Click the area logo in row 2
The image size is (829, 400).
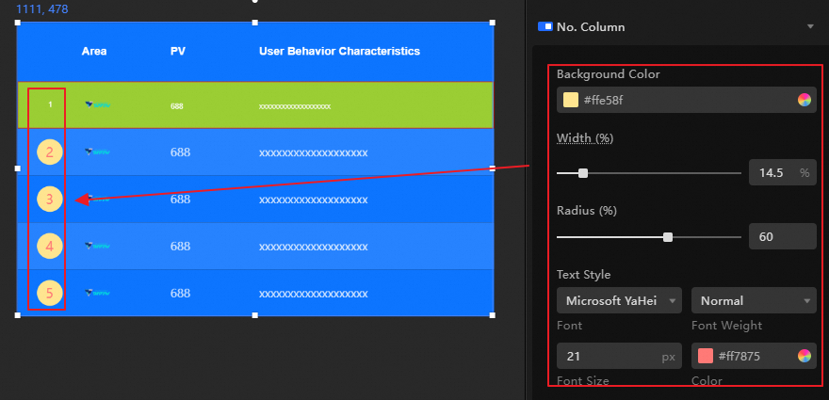point(98,152)
